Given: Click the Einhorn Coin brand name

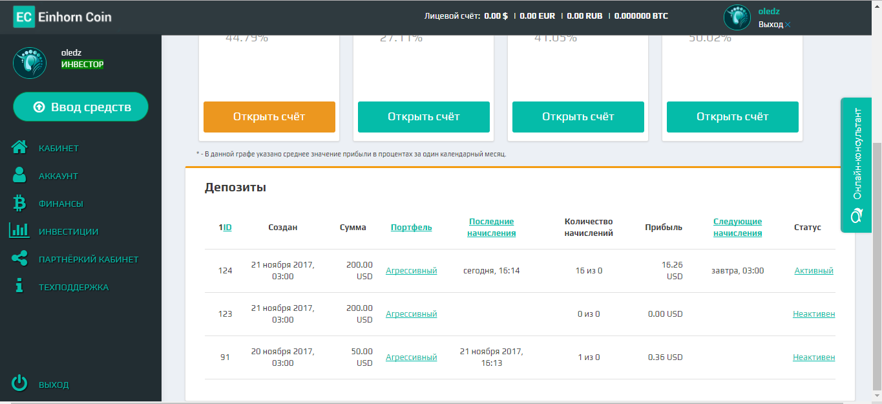Looking at the screenshot, I should [74, 17].
